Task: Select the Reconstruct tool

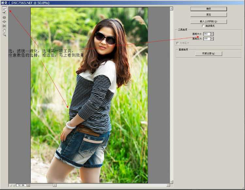Action: tap(5, 12)
